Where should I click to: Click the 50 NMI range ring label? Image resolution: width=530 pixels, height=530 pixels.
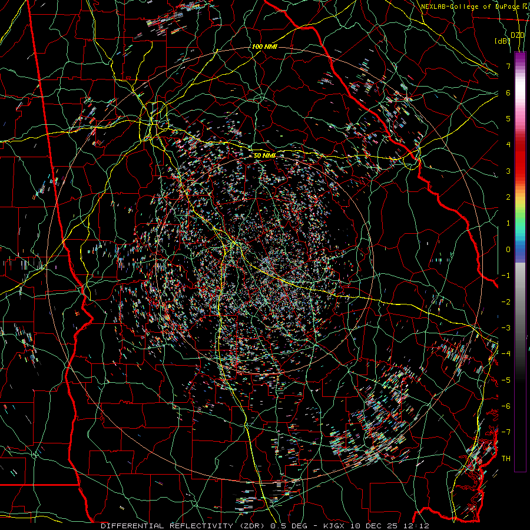[264, 155]
